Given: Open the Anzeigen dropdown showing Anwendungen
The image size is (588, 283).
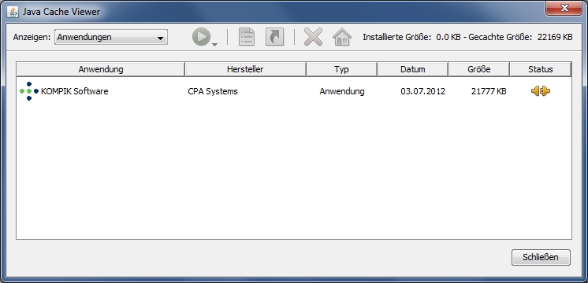Looking at the screenshot, I should tap(111, 38).
